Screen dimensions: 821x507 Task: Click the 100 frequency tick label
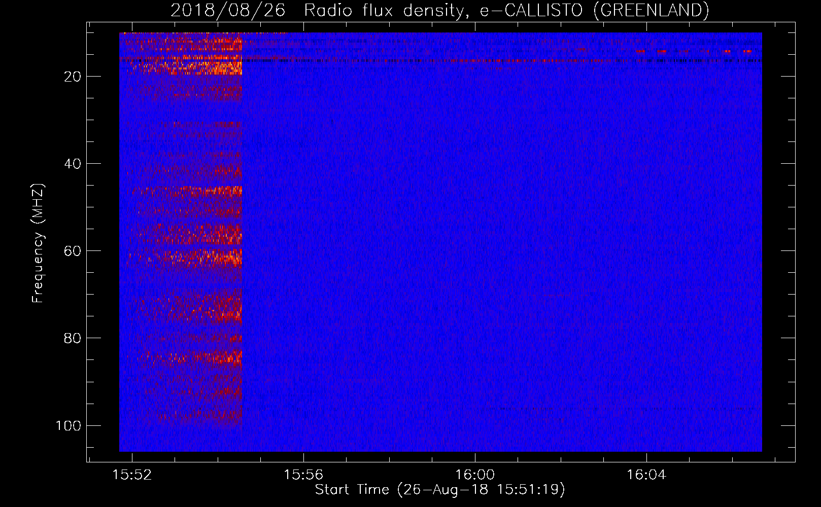tap(69, 425)
